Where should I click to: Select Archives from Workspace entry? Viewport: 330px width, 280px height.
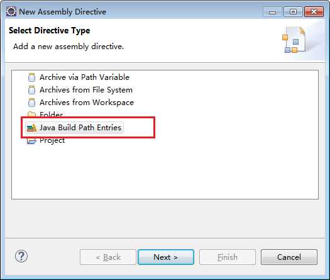(x=87, y=103)
